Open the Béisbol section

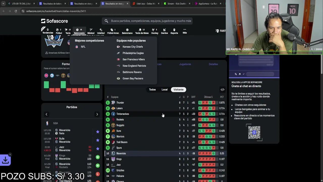pos(91,31)
